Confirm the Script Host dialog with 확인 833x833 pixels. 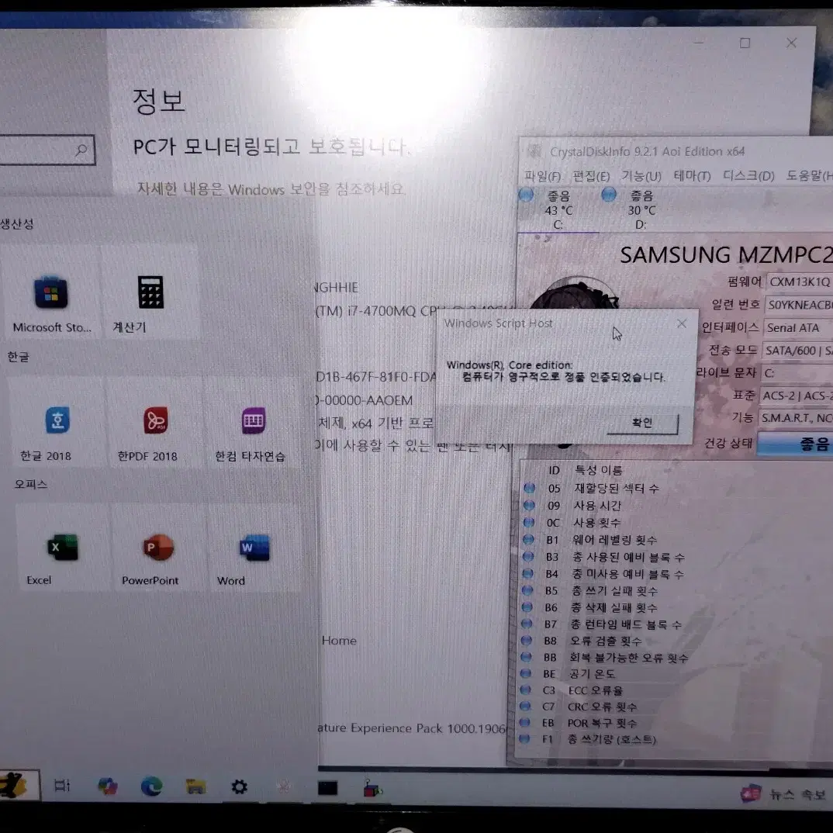641,423
